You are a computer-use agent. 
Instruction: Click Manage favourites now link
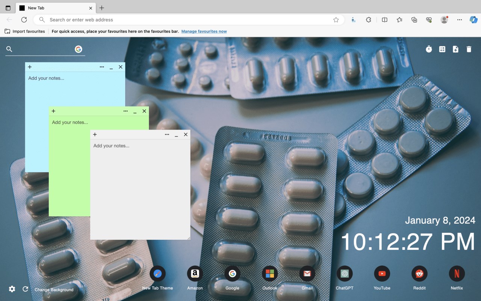coord(204,31)
